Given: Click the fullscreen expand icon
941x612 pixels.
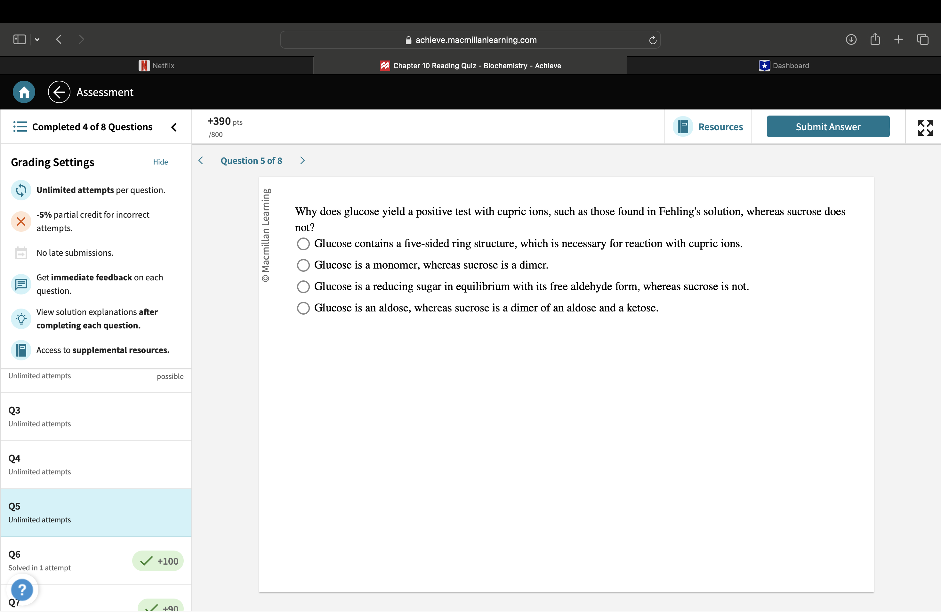Looking at the screenshot, I should pos(925,128).
